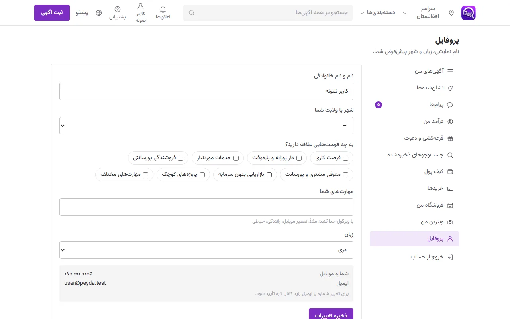
Task: Click the ثبت آگهی button
Action: [x=52, y=13]
